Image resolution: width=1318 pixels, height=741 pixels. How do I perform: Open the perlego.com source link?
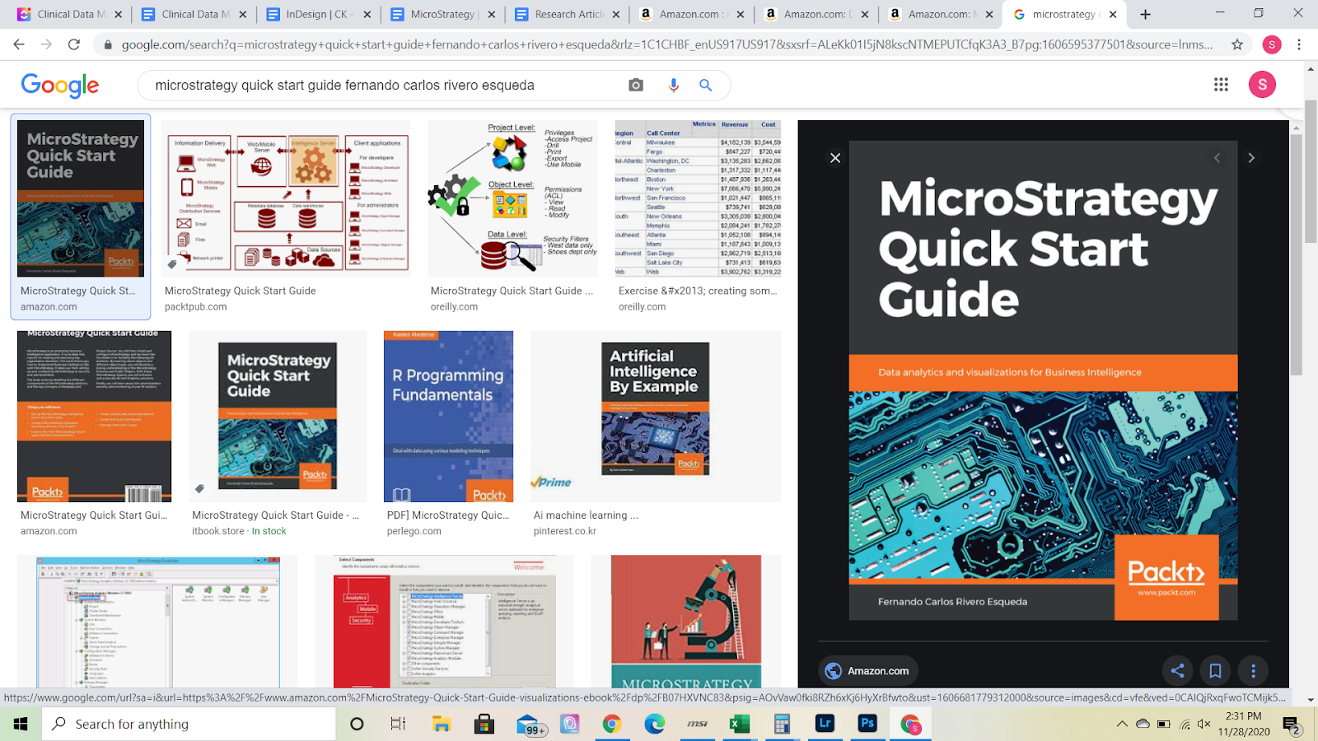click(414, 531)
